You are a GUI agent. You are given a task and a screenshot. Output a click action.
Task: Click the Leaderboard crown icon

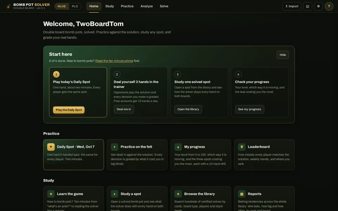tap(242, 147)
